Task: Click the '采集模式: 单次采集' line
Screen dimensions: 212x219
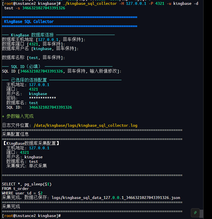Action: [x=26, y=166]
